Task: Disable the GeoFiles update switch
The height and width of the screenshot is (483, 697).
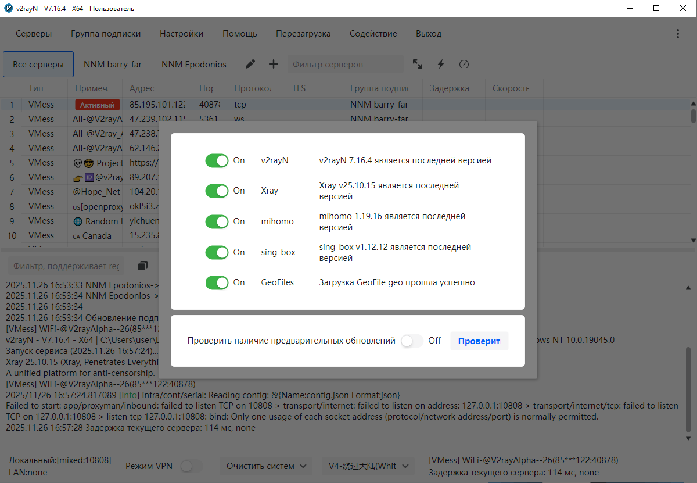Action: (x=217, y=282)
